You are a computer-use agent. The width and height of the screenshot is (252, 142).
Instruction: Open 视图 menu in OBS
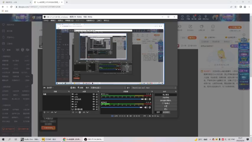coord(60,21)
